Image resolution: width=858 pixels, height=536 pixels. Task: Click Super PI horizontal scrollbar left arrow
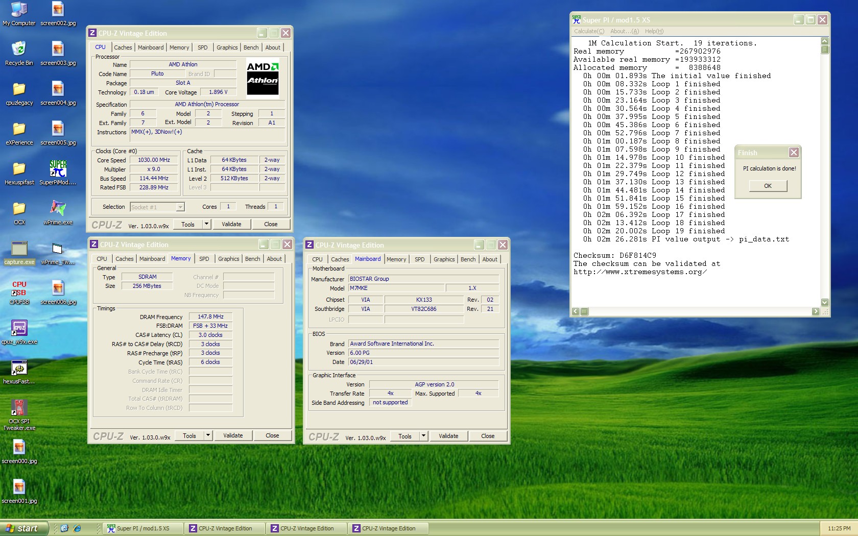[x=576, y=311]
